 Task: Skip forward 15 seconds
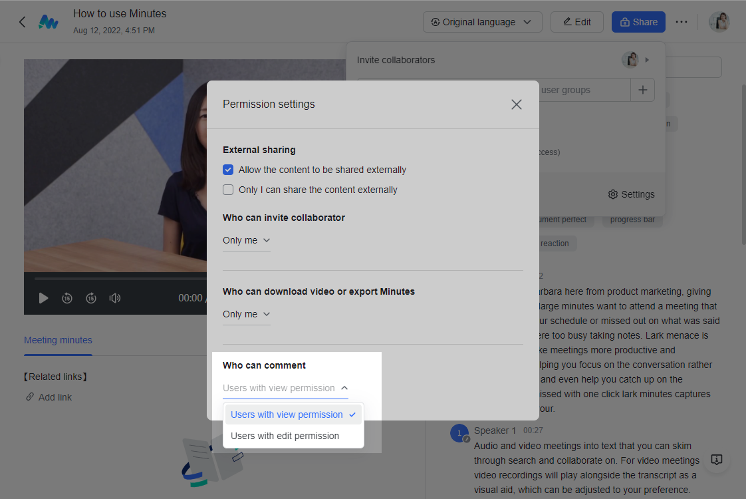click(91, 298)
